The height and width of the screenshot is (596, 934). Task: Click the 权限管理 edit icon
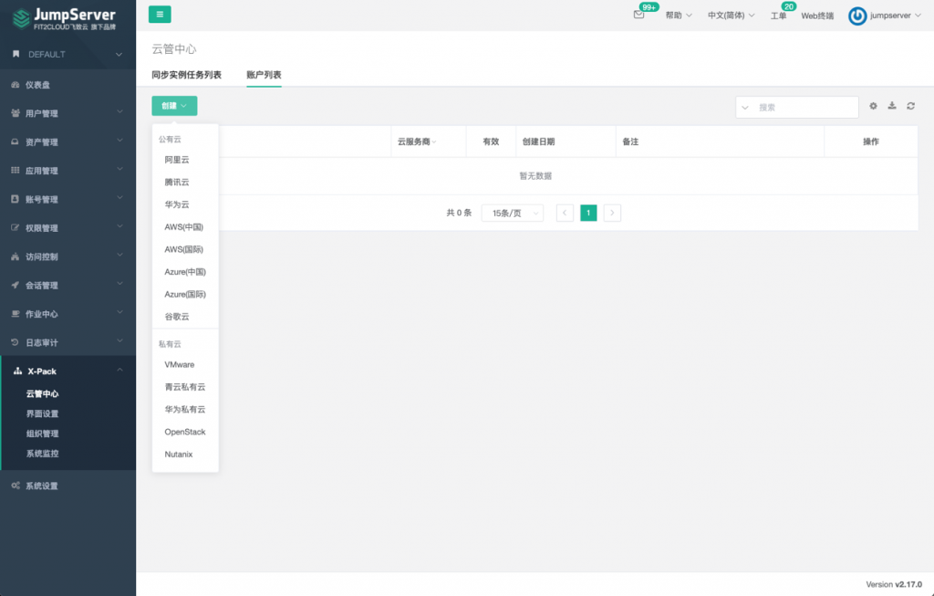coord(15,227)
